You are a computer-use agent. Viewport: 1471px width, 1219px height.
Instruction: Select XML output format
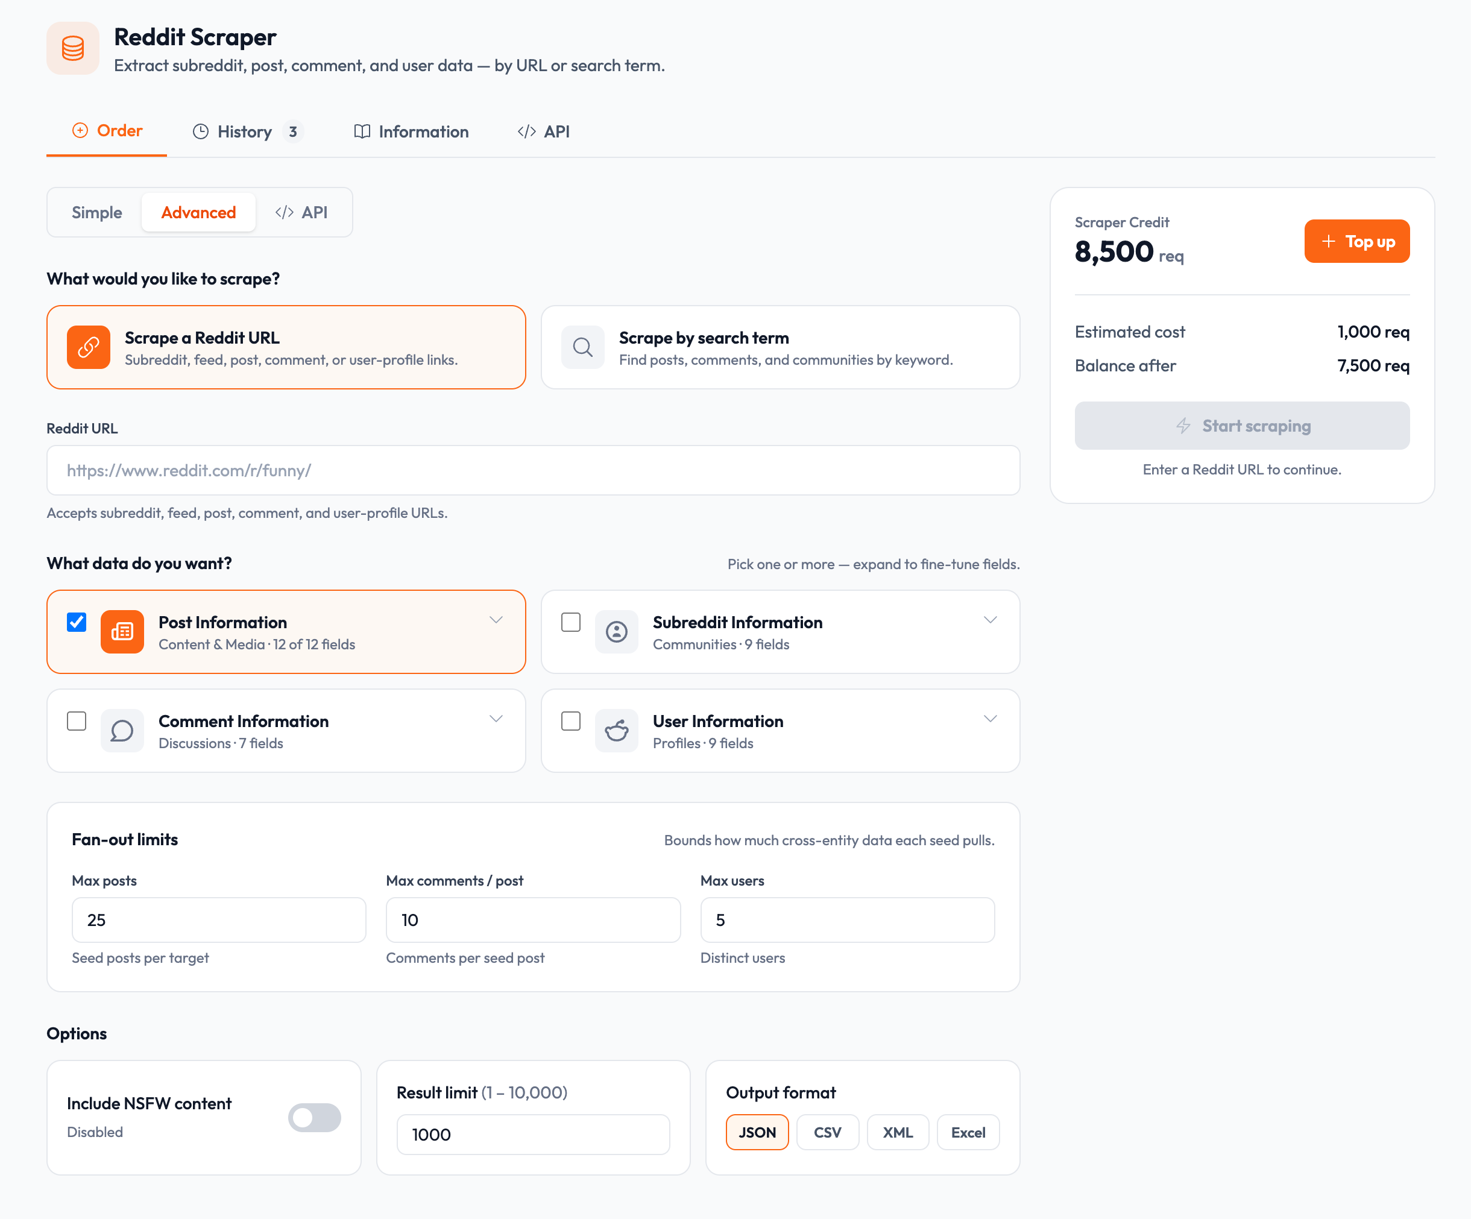[898, 1132]
